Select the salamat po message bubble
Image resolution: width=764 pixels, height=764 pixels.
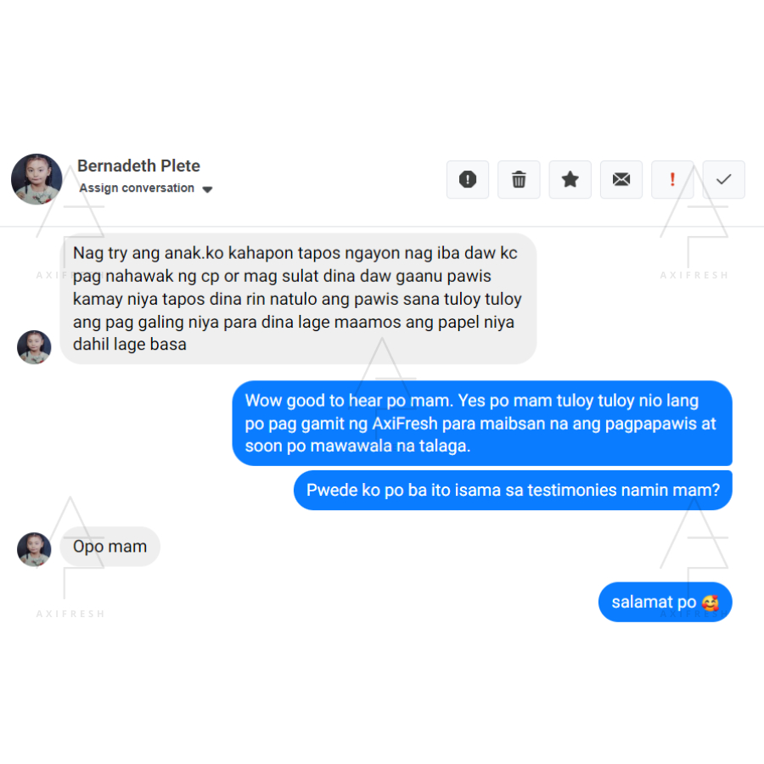point(665,602)
